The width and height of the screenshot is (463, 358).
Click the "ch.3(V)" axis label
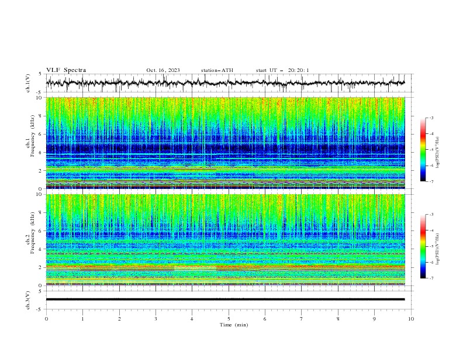[x=28, y=300]
